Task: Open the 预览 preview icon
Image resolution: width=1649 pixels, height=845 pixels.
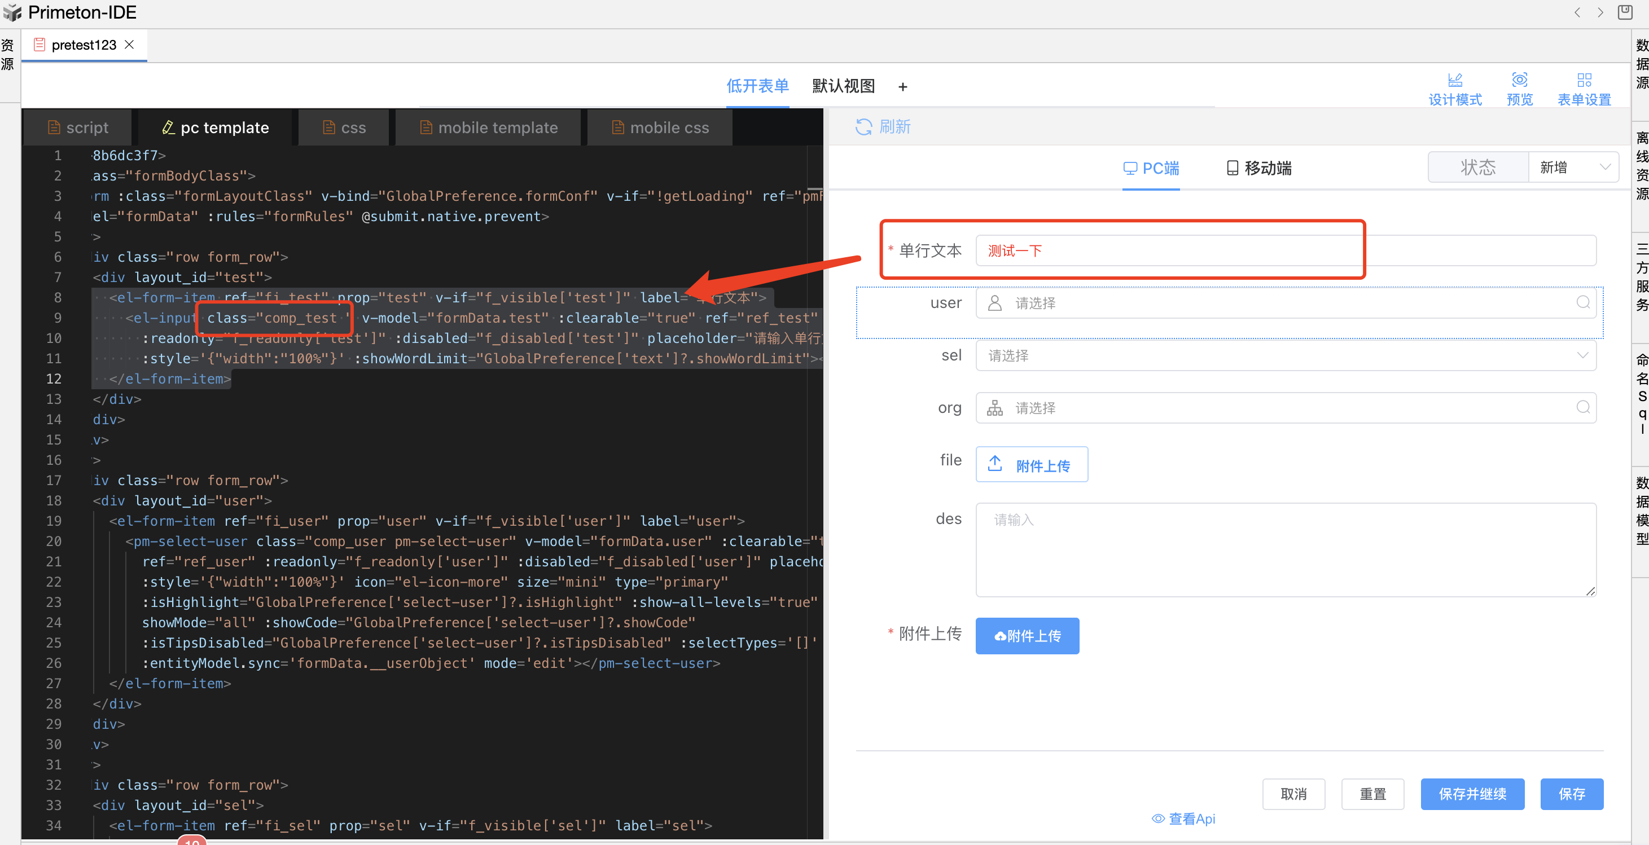Action: pos(1519,80)
